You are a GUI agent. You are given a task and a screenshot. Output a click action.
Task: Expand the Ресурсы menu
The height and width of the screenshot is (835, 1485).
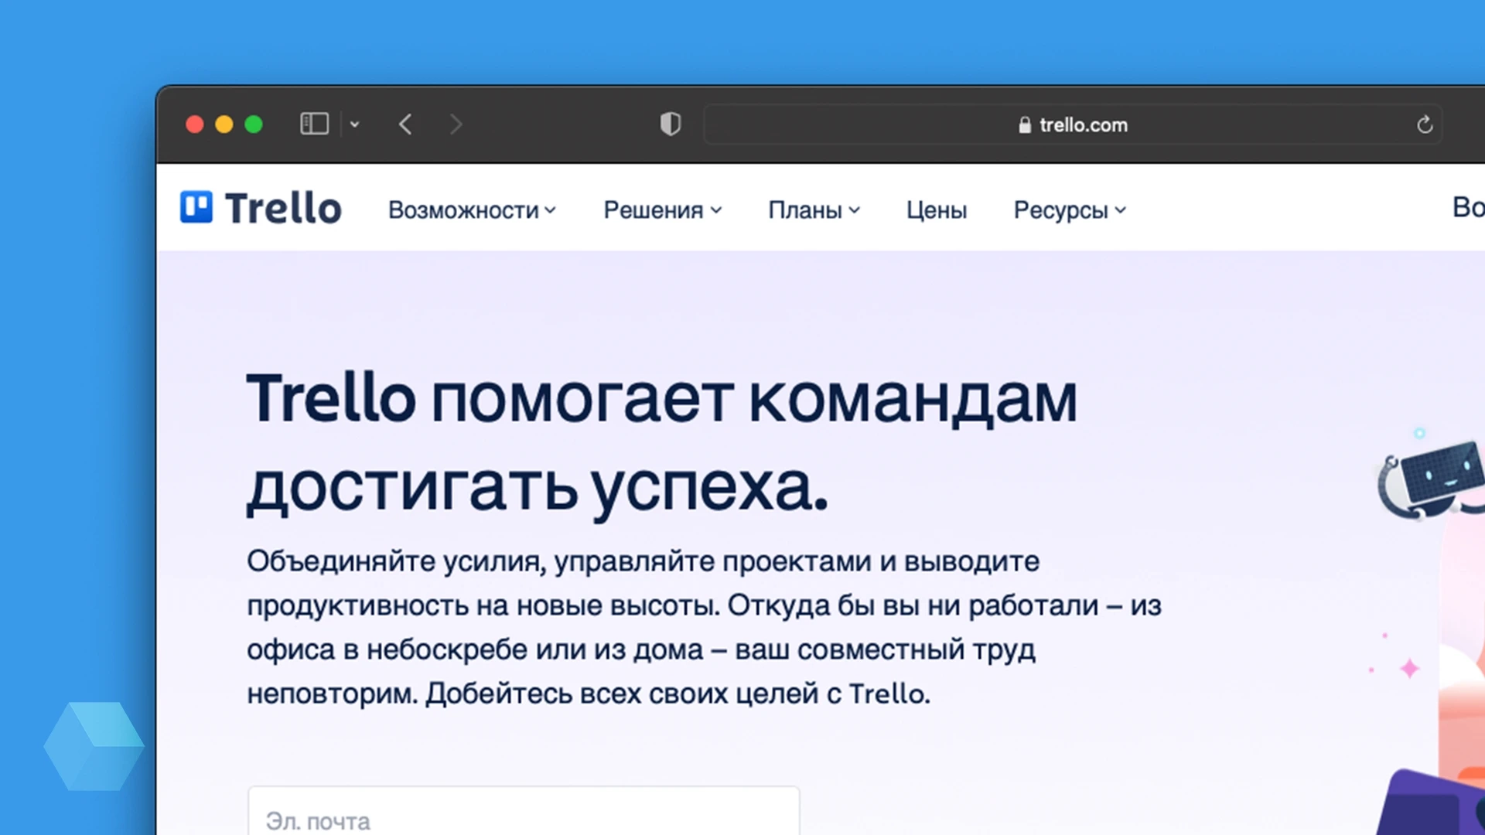1070,210
